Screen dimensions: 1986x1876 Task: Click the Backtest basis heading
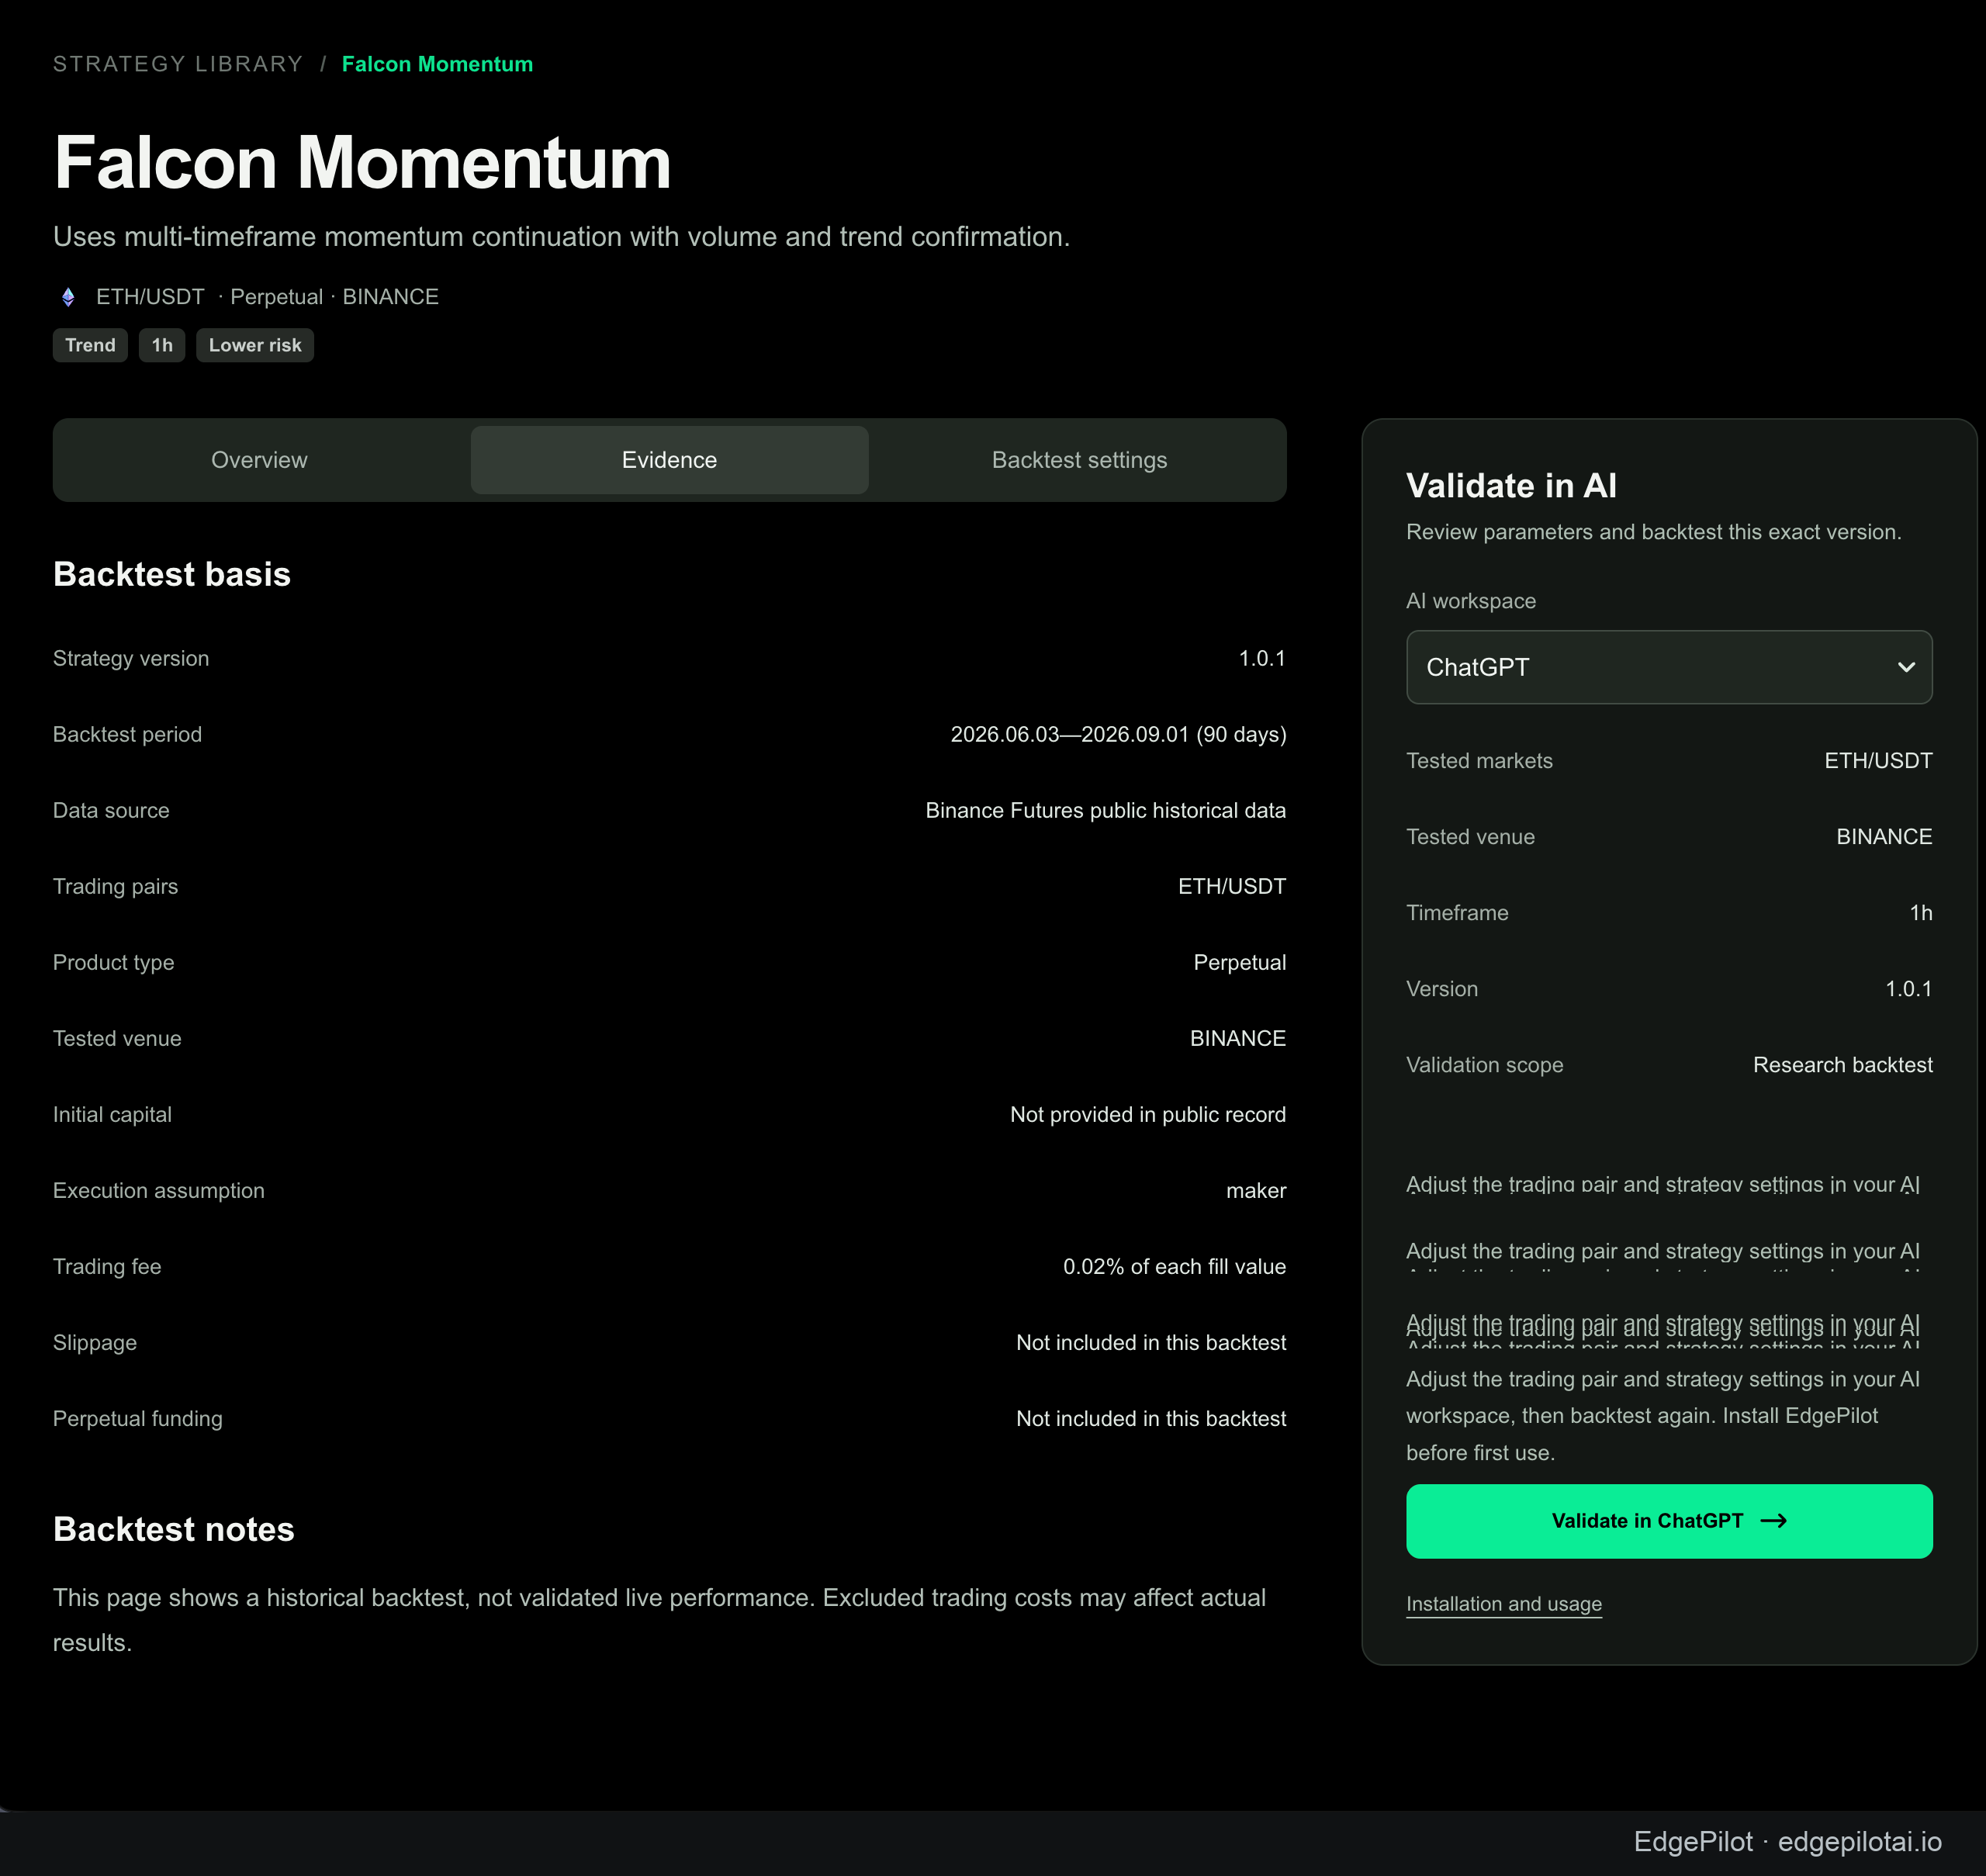(172, 574)
